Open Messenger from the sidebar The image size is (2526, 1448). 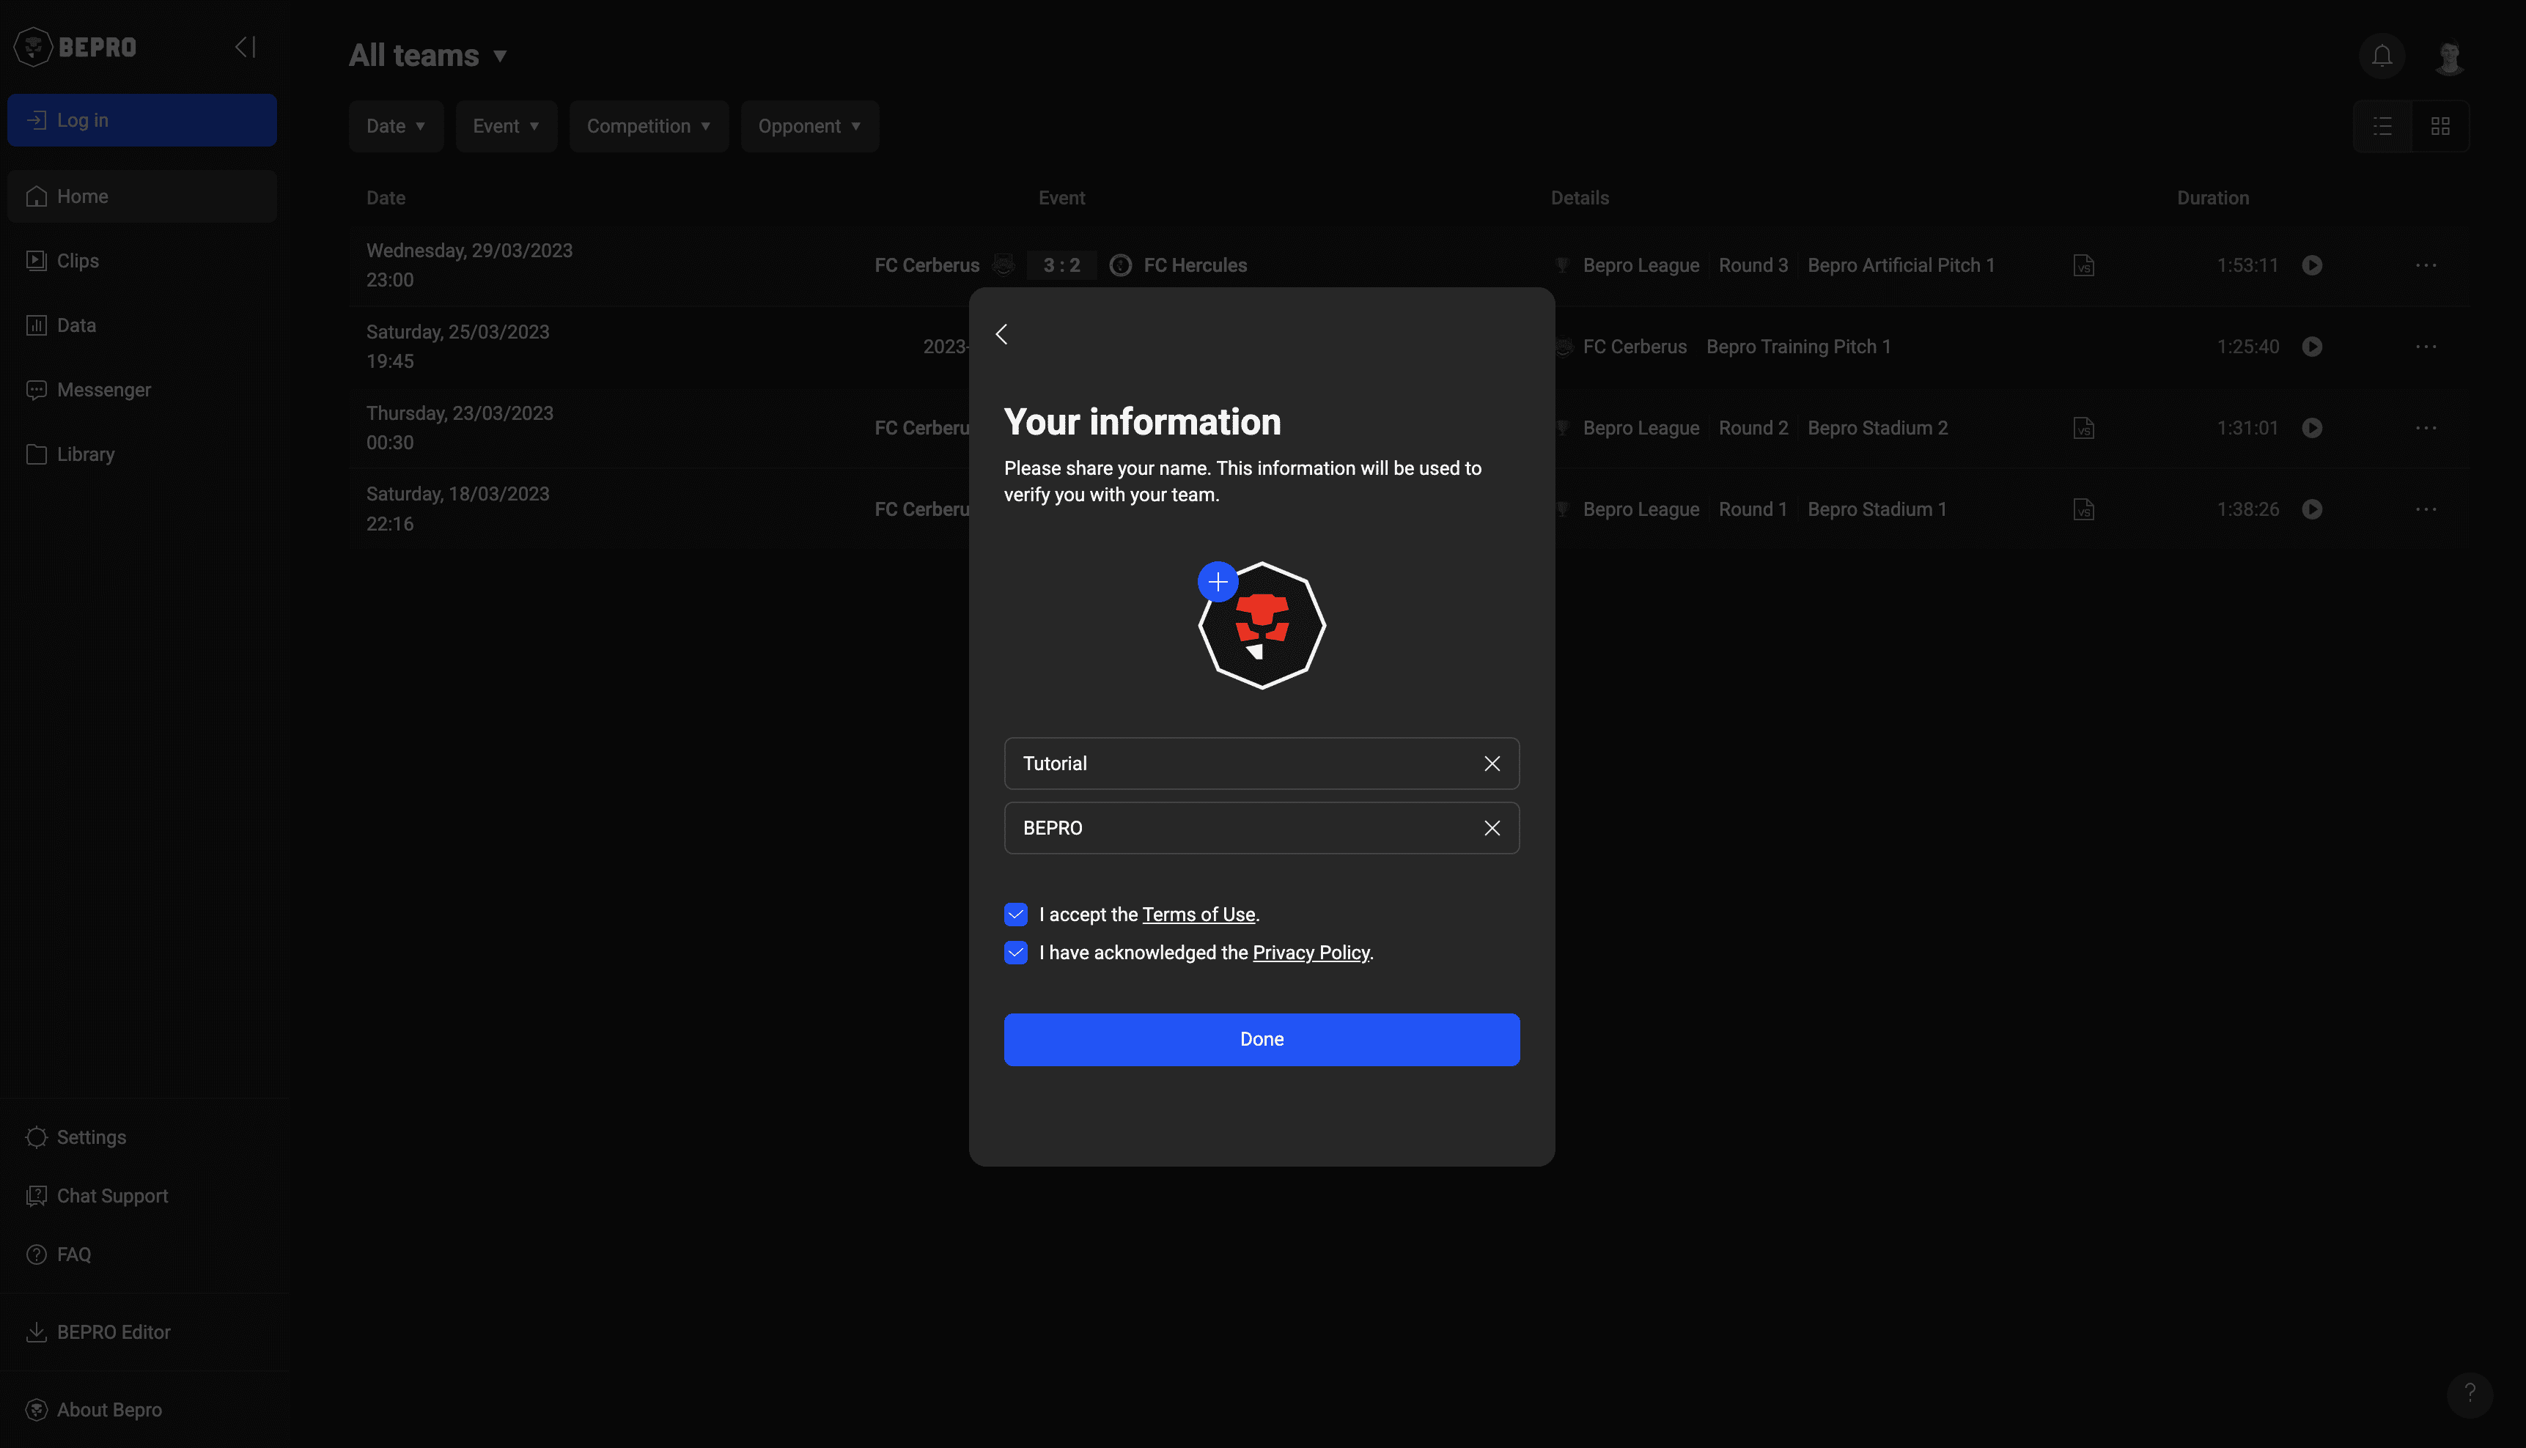(103, 390)
